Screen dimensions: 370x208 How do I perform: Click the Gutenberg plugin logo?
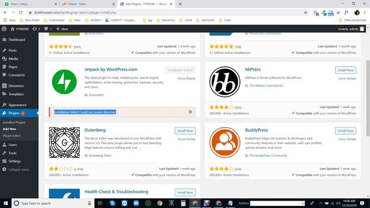pos(64,143)
